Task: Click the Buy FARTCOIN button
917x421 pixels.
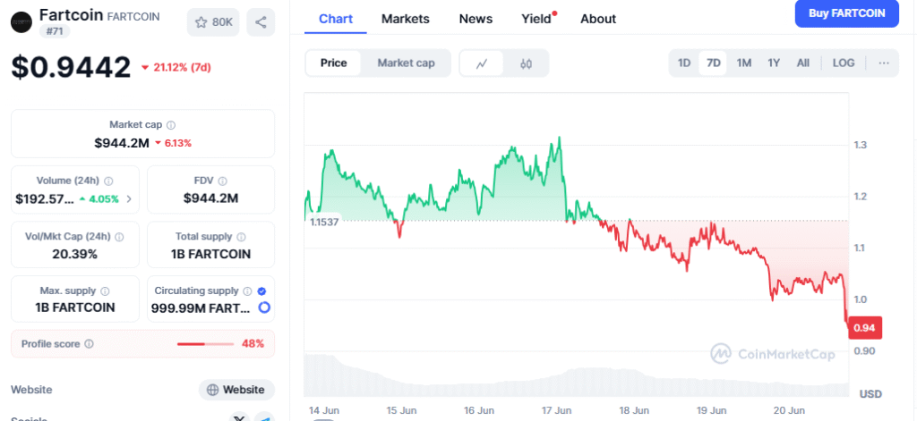Action: [x=846, y=13]
